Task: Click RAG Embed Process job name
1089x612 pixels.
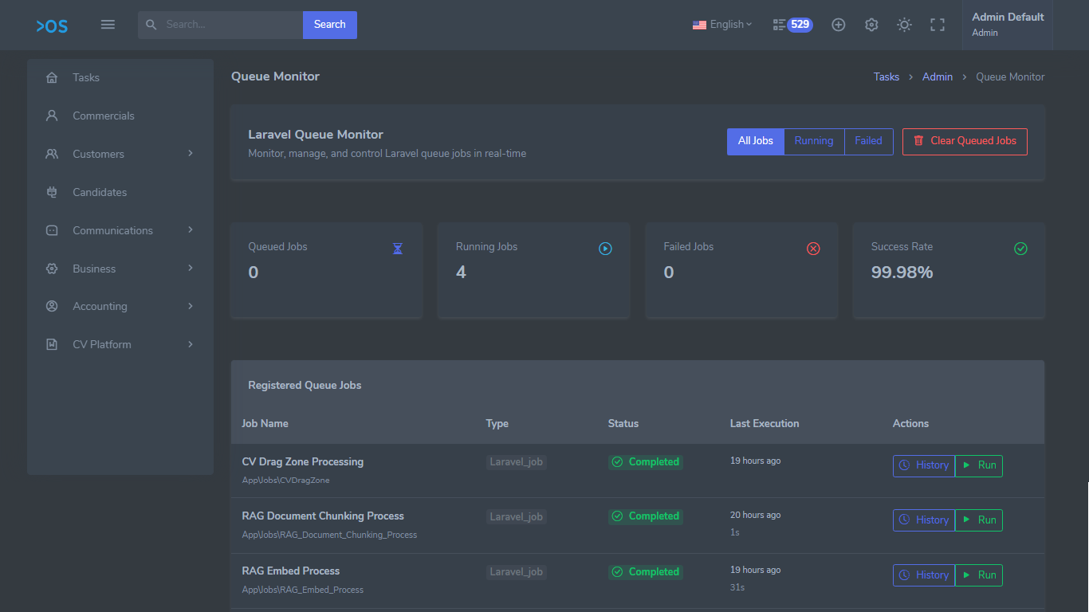Action: click(x=291, y=571)
